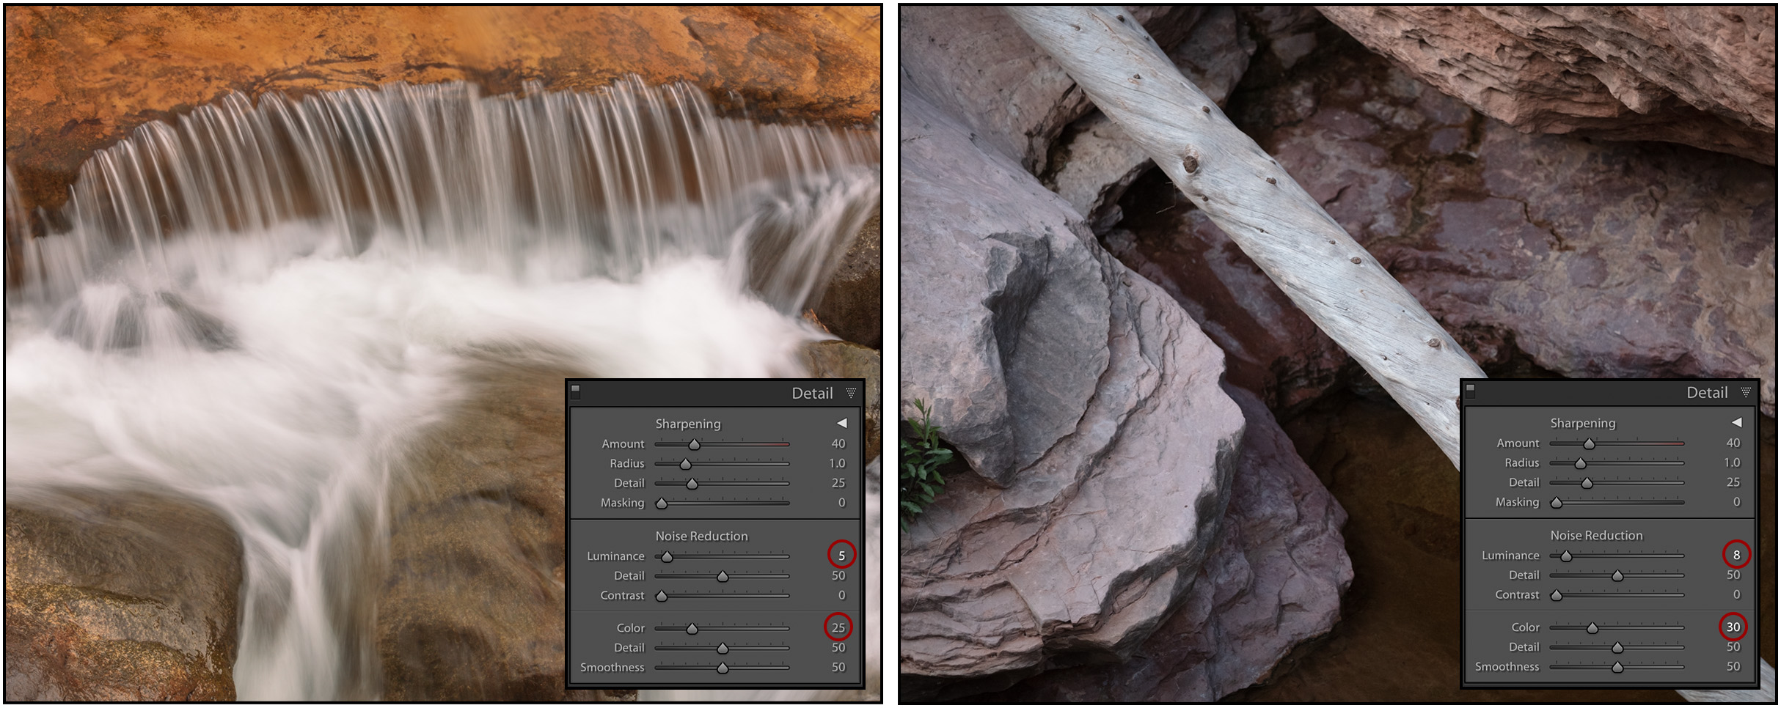Click the Radius value 1.0 in the rock panel

click(1732, 462)
